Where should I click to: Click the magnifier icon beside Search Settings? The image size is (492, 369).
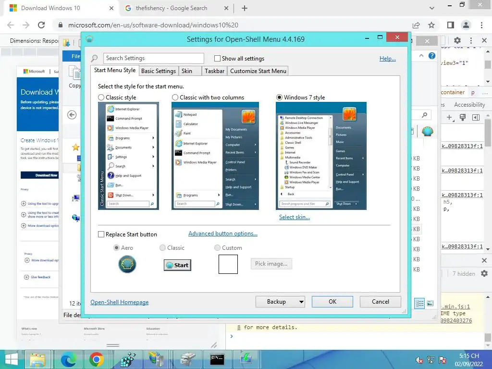94,58
